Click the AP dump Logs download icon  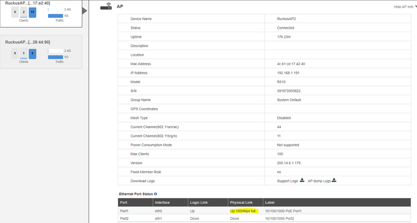(x=334, y=181)
